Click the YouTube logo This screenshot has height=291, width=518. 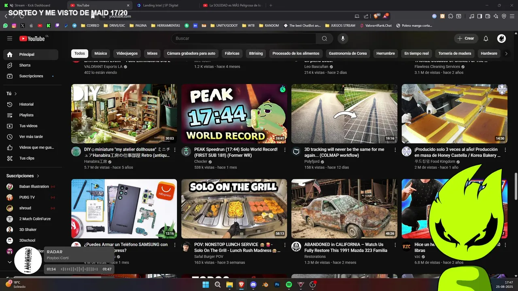[32, 38]
